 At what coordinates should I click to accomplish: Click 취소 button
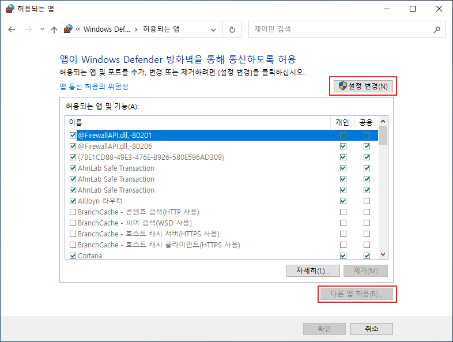pos(372,329)
